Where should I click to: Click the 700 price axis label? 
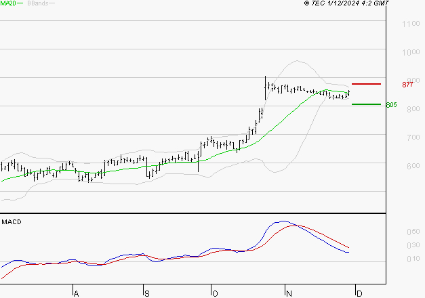[413, 137]
